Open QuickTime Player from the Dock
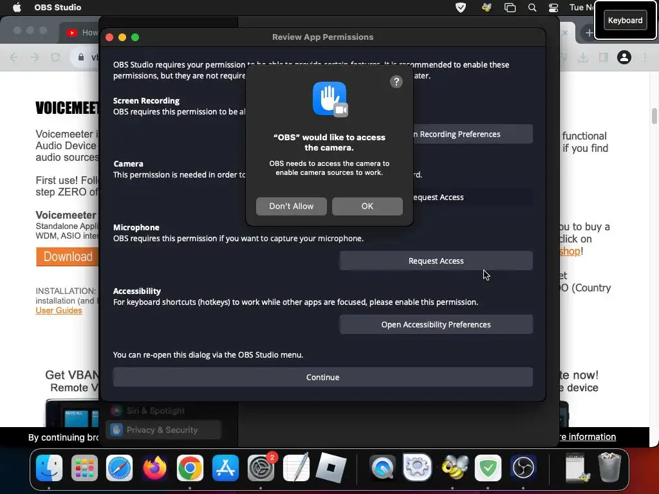Viewport: 659px width, 494px height. click(382, 468)
